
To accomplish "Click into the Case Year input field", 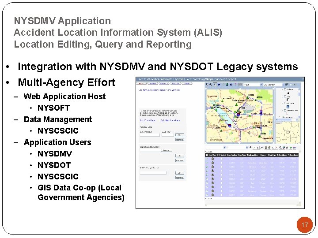I will coord(168,135).
